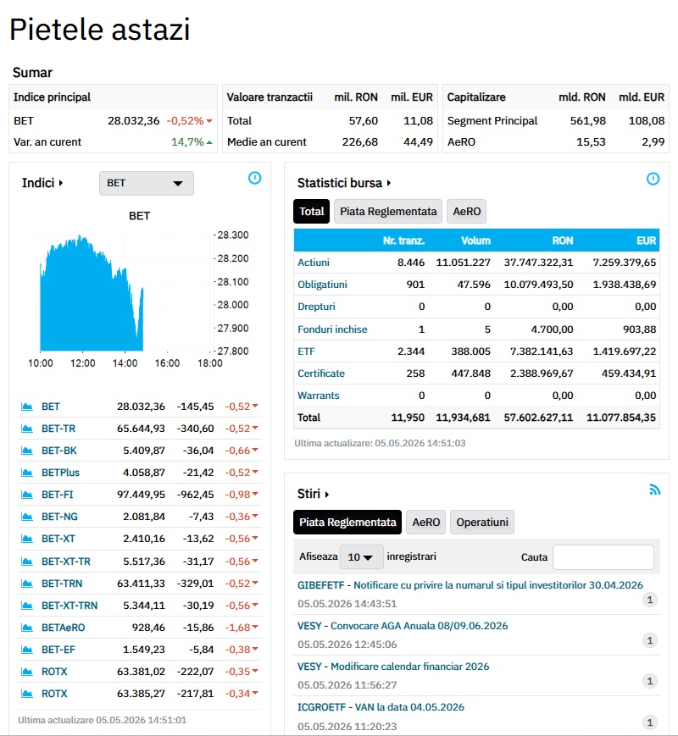The width and height of the screenshot is (678, 736).
Task: Click the Cauta search field
Action: point(603,557)
